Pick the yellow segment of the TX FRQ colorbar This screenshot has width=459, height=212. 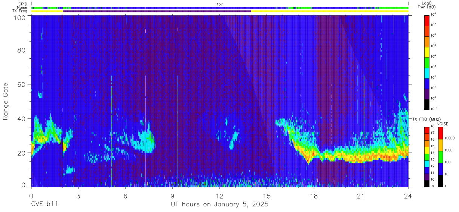[426, 150]
